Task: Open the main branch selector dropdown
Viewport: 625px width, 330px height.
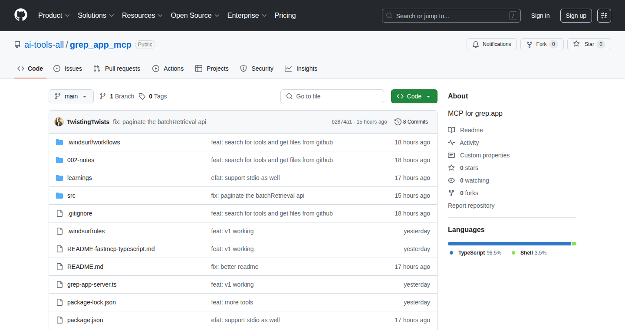Action: 71,96
